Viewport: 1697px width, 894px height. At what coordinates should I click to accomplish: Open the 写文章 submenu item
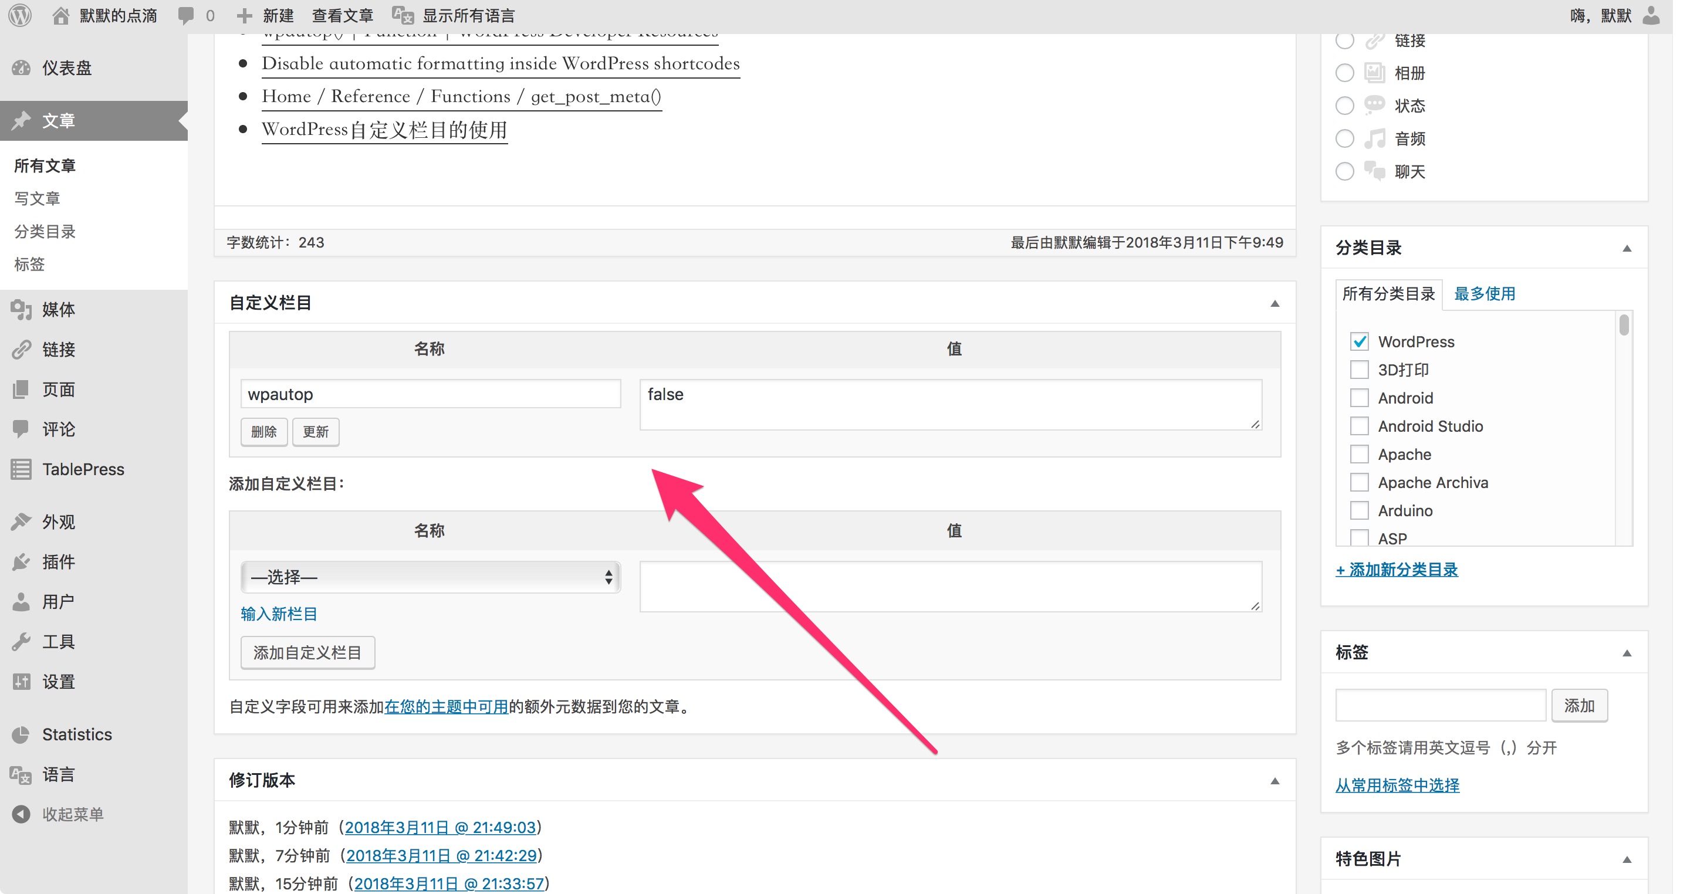click(x=37, y=198)
